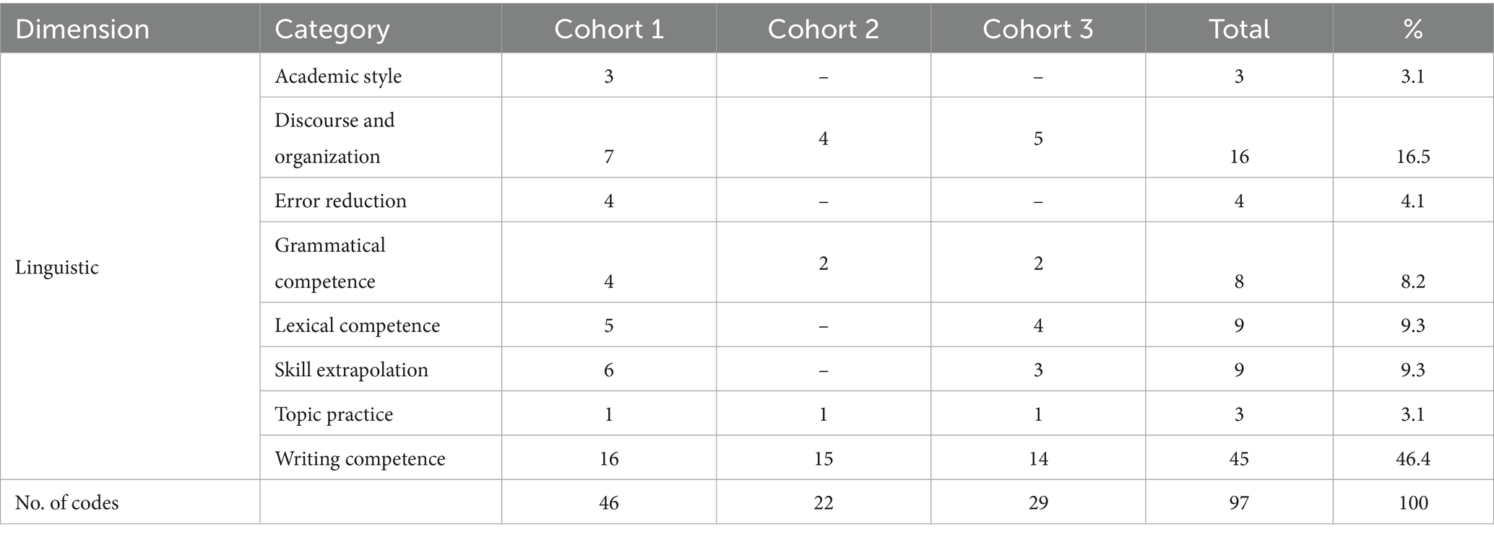This screenshot has height=537, width=1494.
Task: Click the Discourse and organization cell
Action: click(334, 138)
